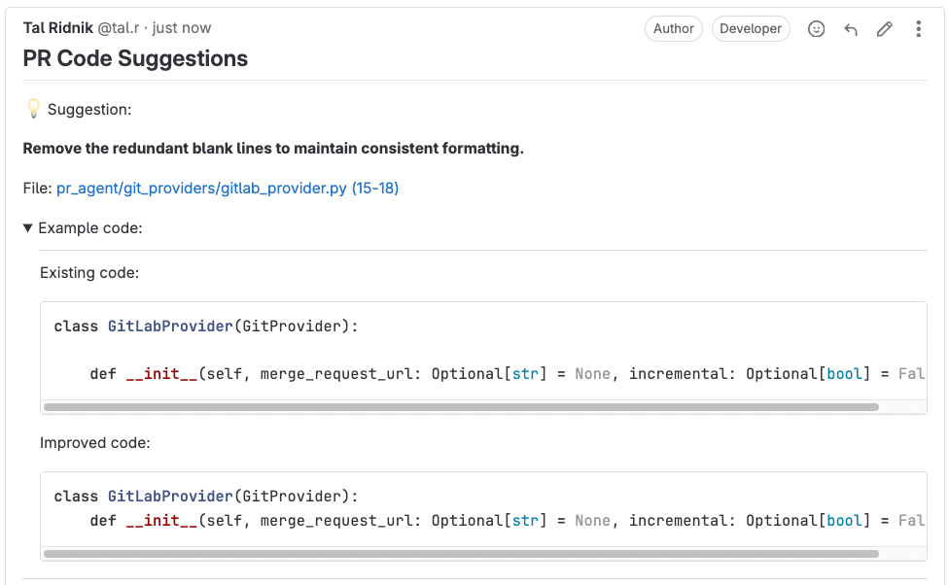Click the Existing code horizontal scrollbar
Image resolution: width=949 pixels, height=585 pixels.
pyautogui.click(x=461, y=407)
